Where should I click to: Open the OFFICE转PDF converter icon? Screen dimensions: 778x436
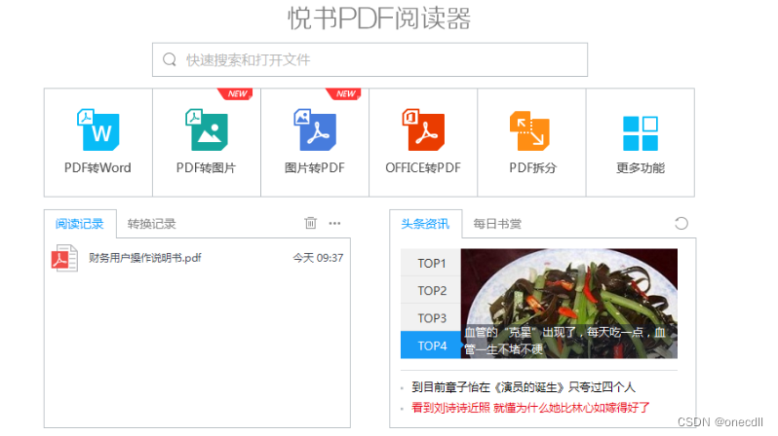[423, 129]
